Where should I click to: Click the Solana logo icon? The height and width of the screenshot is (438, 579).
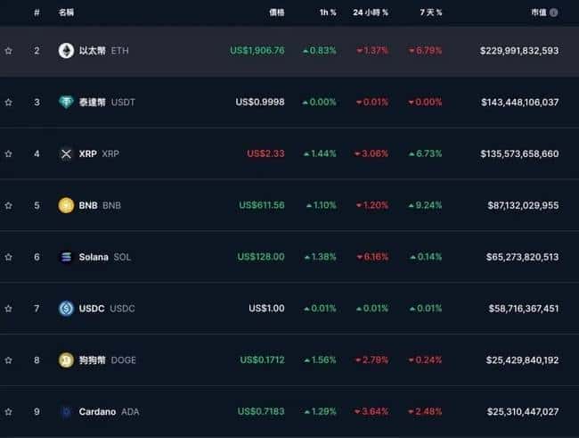click(66, 257)
